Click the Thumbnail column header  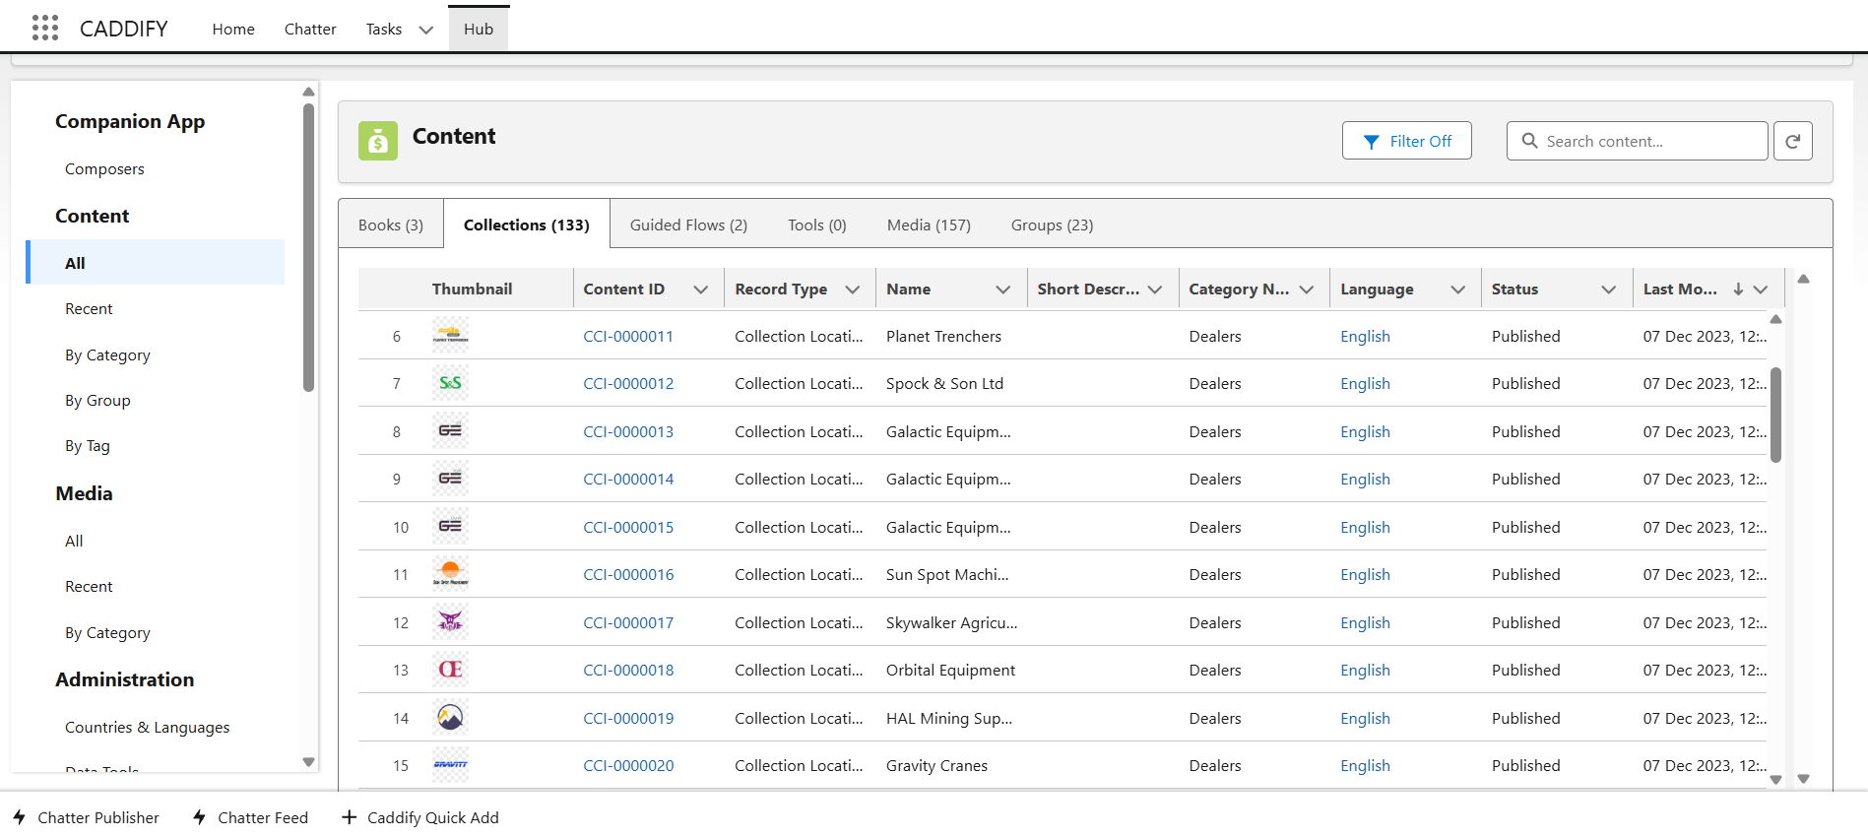[x=472, y=290]
